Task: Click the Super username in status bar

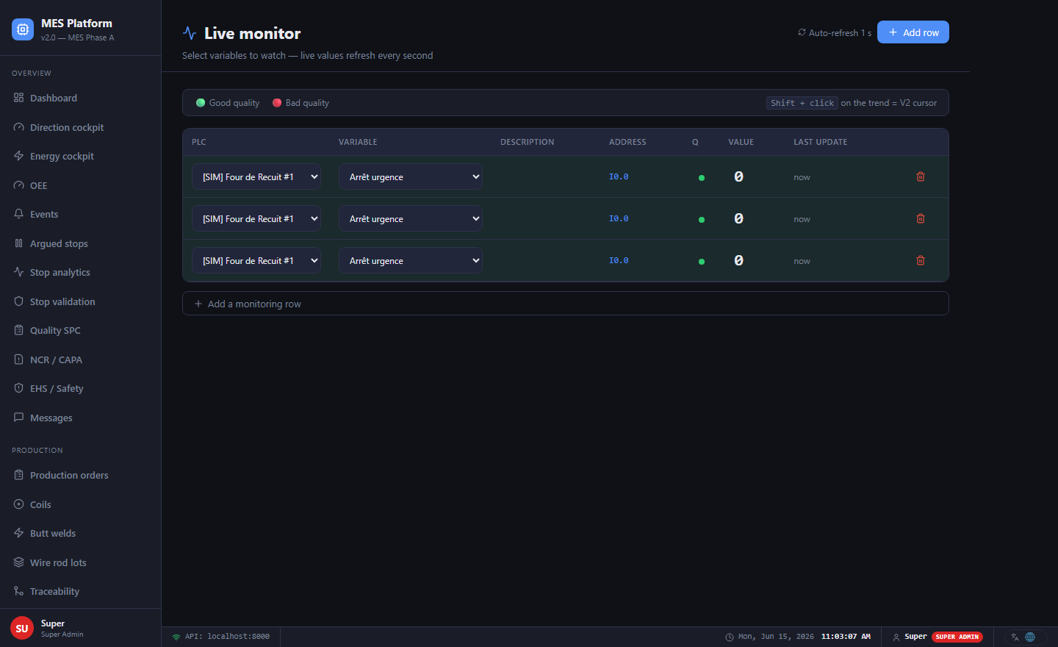Action: (915, 637)
